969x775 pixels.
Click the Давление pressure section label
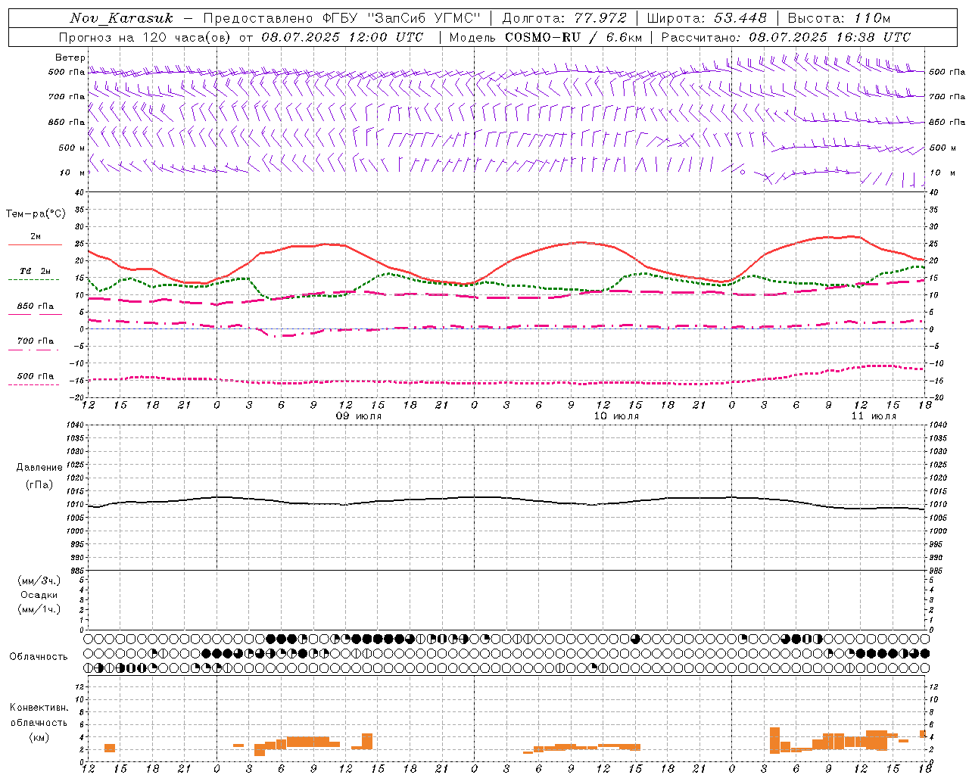tap(39, 468)
